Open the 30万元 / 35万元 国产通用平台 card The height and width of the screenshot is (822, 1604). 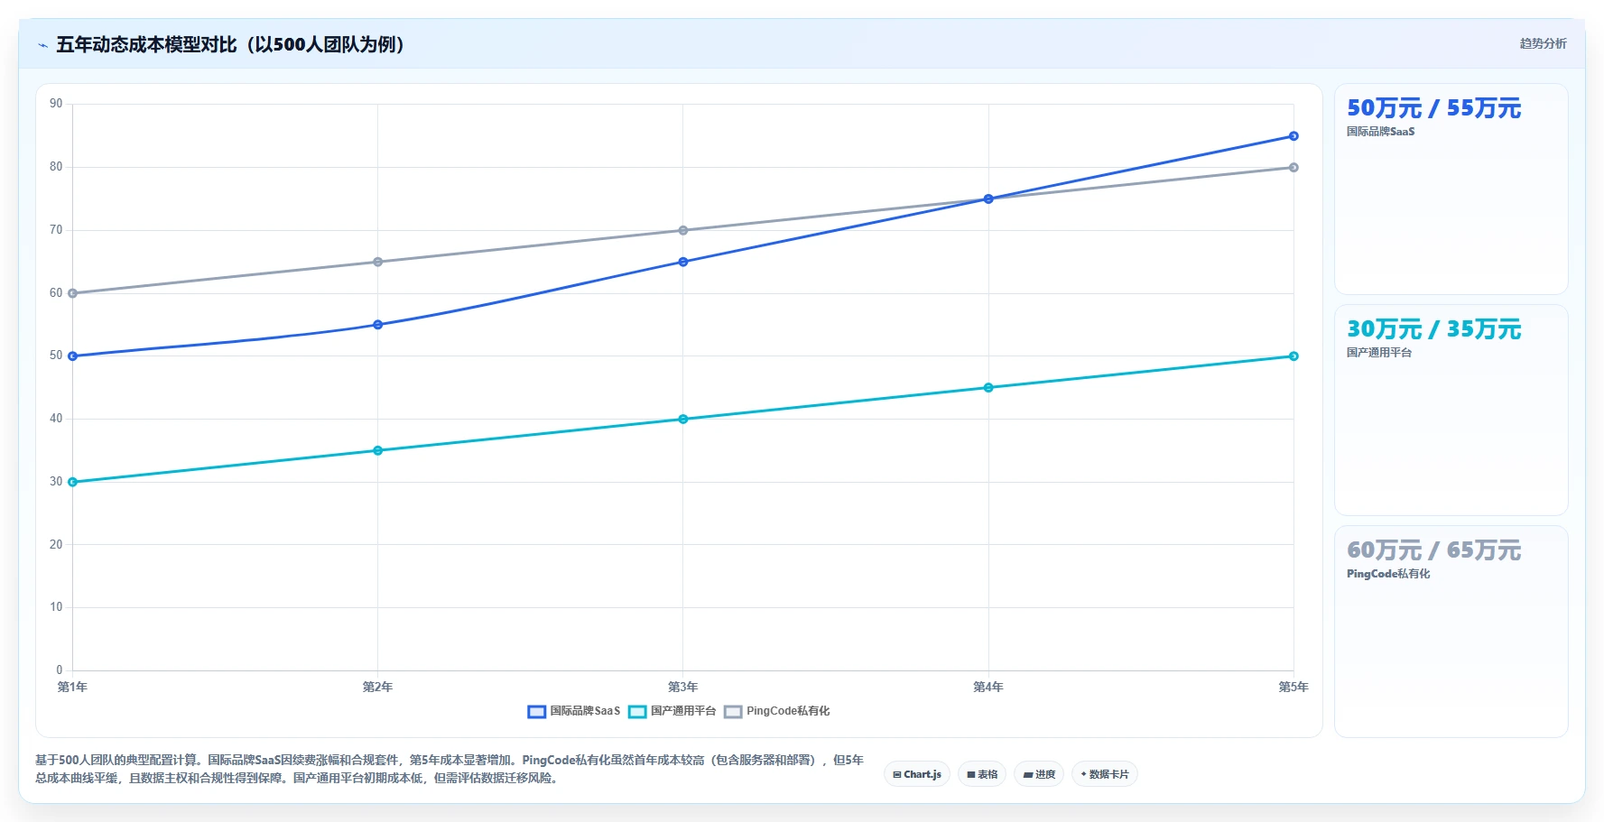pyautogui.click(x=1451, y=411)
